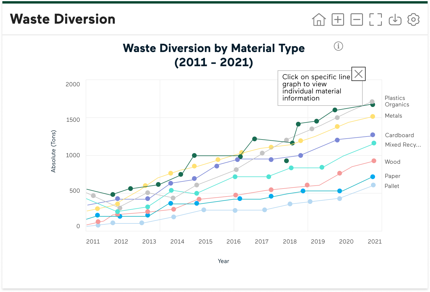Click the Paper 2021 blue data point
The image size is (430, 292).
[373, 177]
